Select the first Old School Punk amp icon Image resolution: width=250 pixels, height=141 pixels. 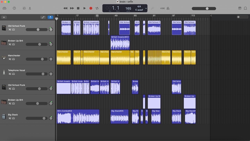[4, 28]
